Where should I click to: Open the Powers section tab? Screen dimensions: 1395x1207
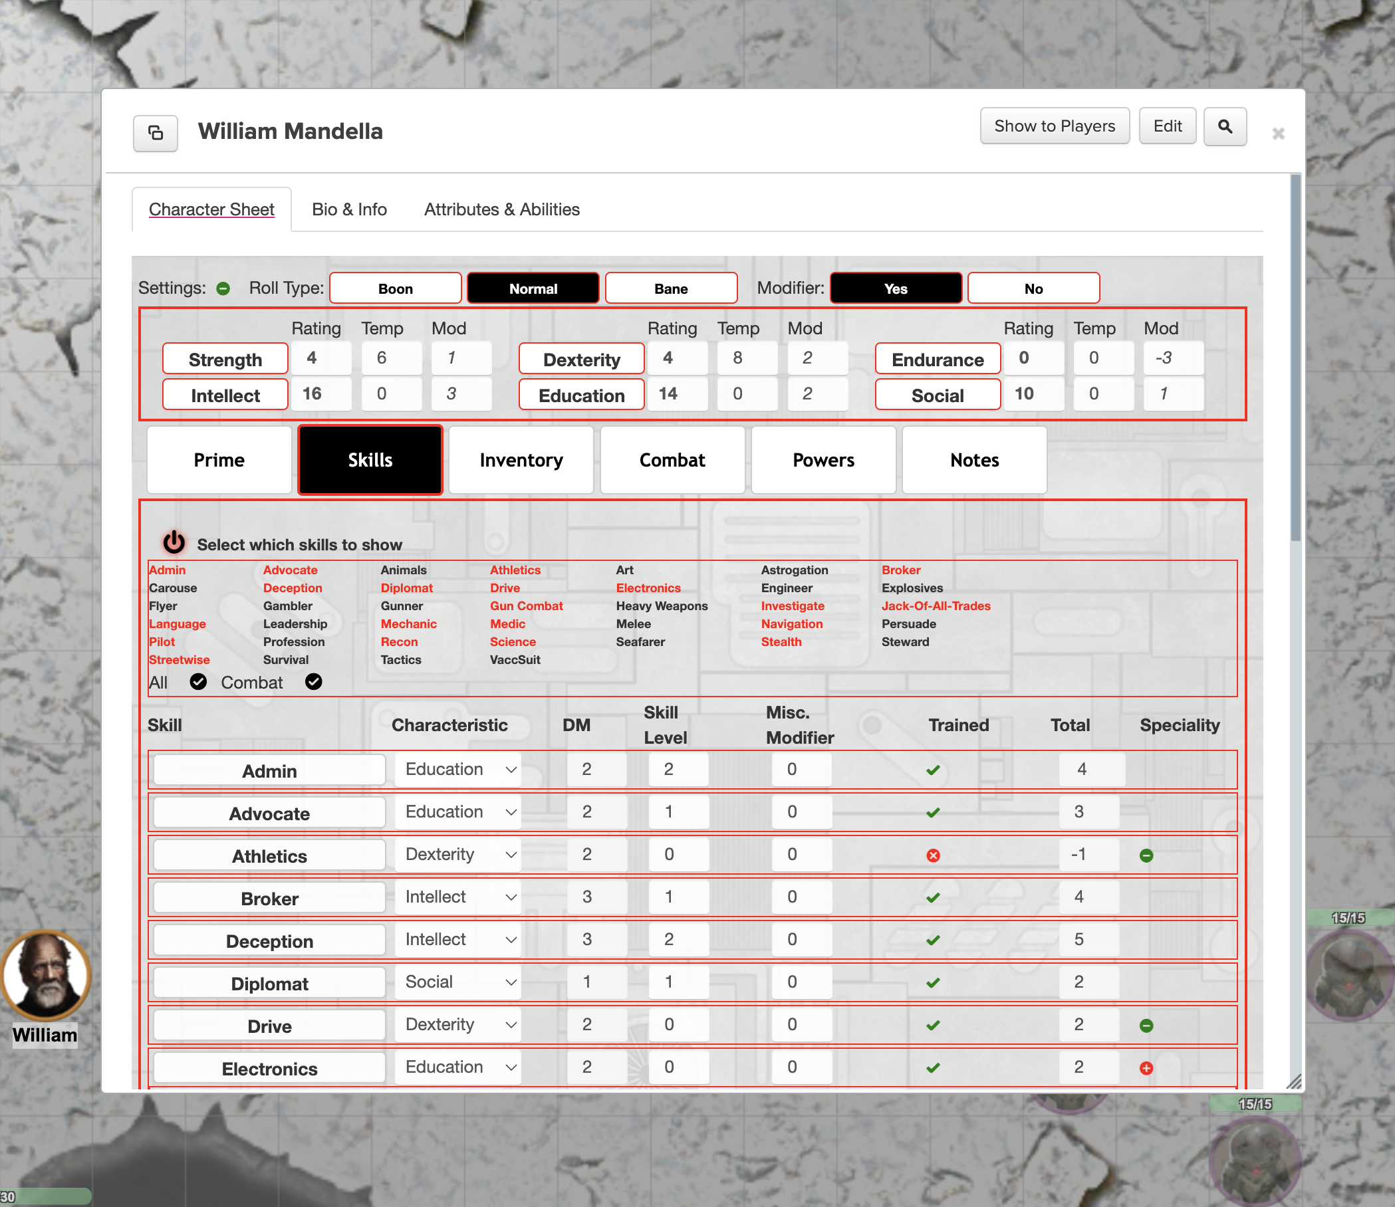click(x=824, y=460)
